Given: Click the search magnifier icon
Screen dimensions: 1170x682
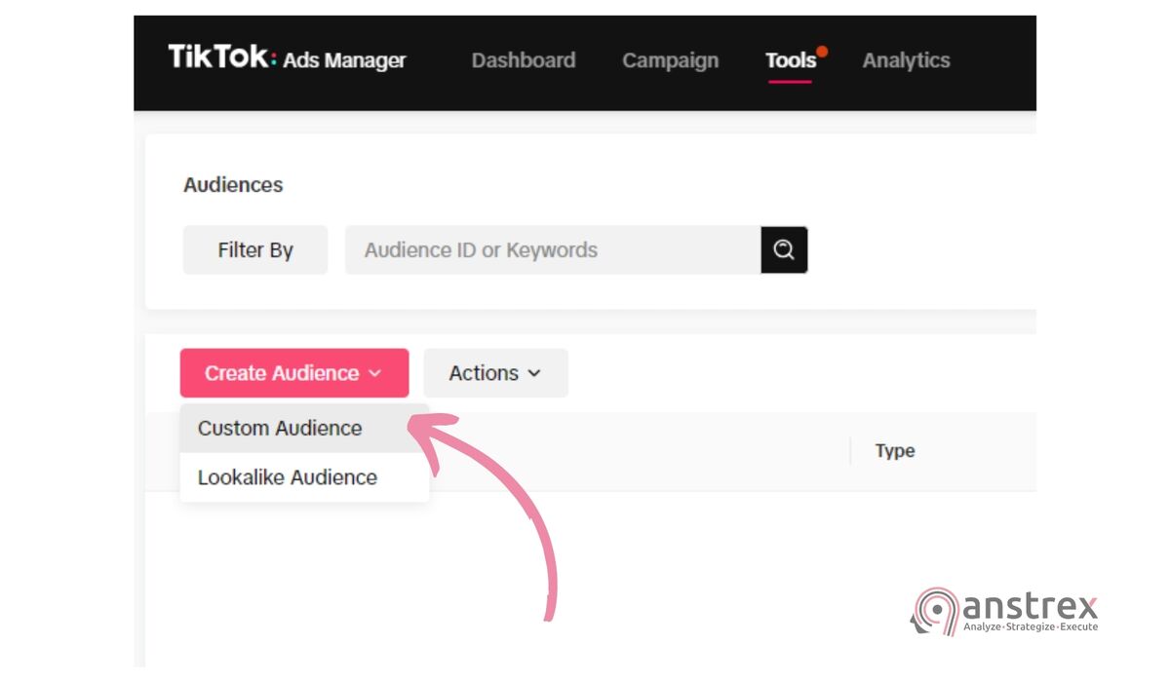Looking at the screenshot, I should pos(784,249).
